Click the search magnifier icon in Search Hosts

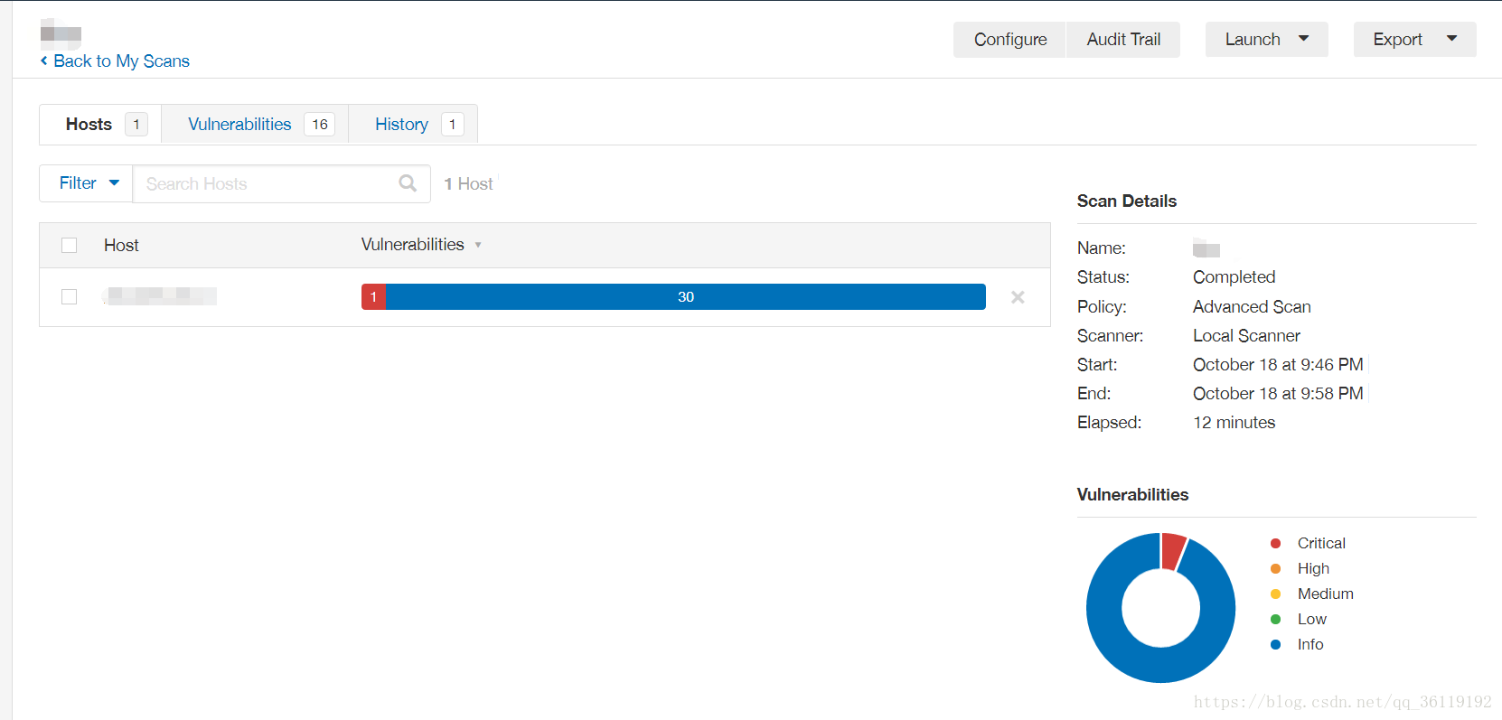pyautogui.click(x=408, y=183)
